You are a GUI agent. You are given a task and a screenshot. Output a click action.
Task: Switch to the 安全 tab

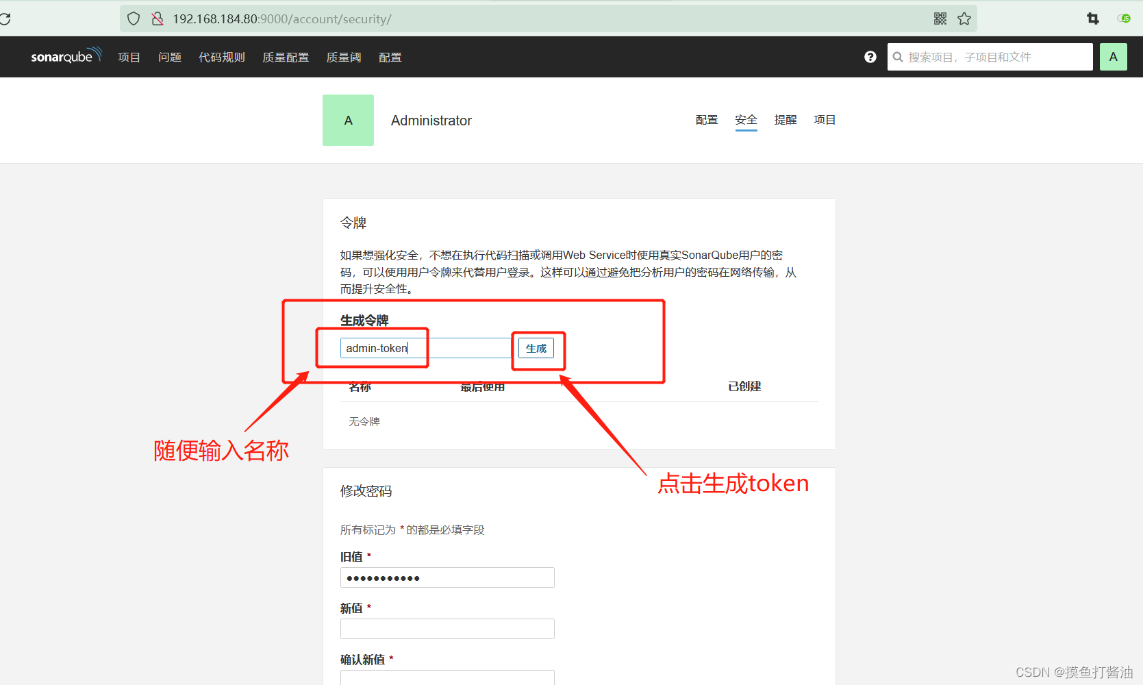coord(746,120)
